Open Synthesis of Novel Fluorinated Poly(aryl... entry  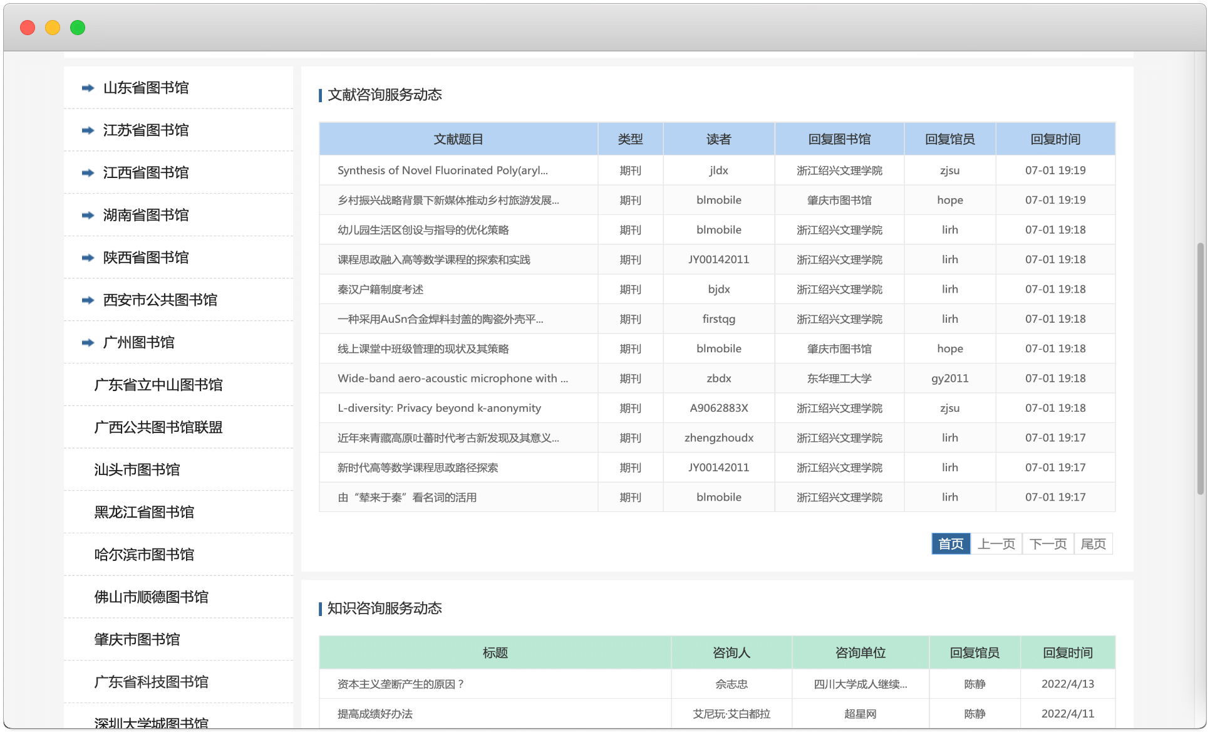click(443, 170)
